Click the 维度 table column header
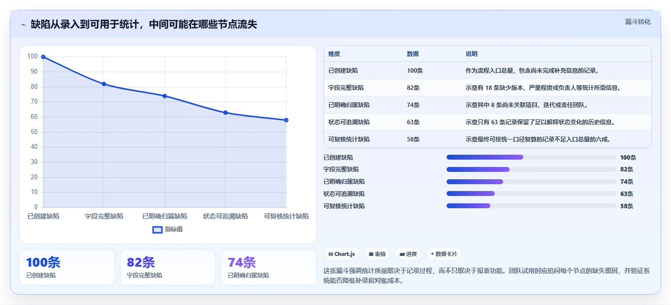The image size is (671, 305). coord(334,54)
